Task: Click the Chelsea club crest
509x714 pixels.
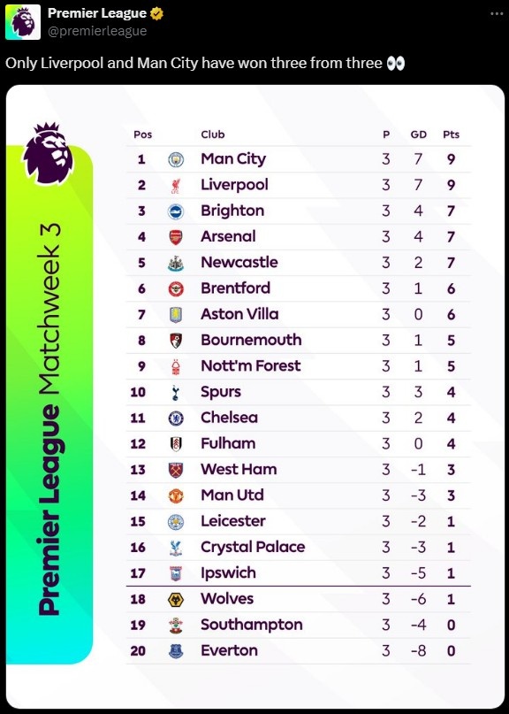Action: [176, 418]
